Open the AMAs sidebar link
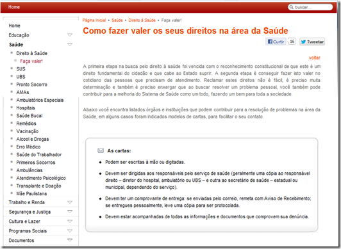The height and width of the screenshot is (249, 341). 22,92
